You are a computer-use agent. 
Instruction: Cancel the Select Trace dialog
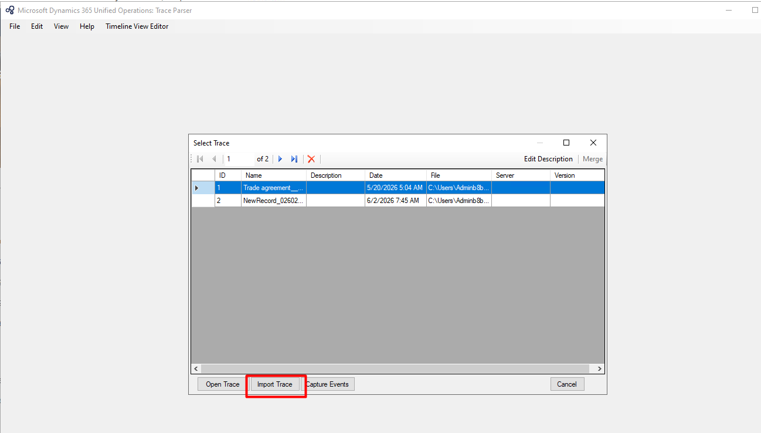coord(567,384)
